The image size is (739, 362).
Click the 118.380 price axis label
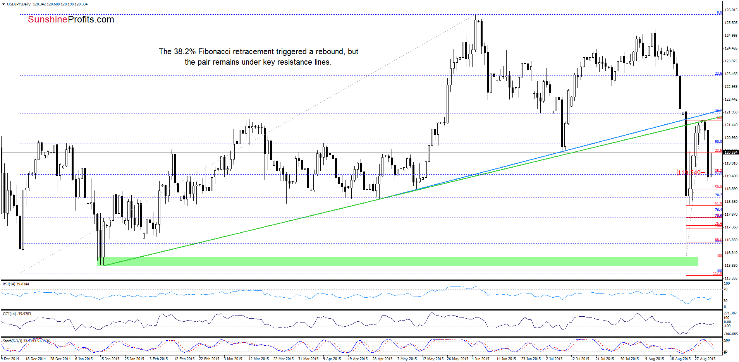pyautogui.click(x=731, y=202)
